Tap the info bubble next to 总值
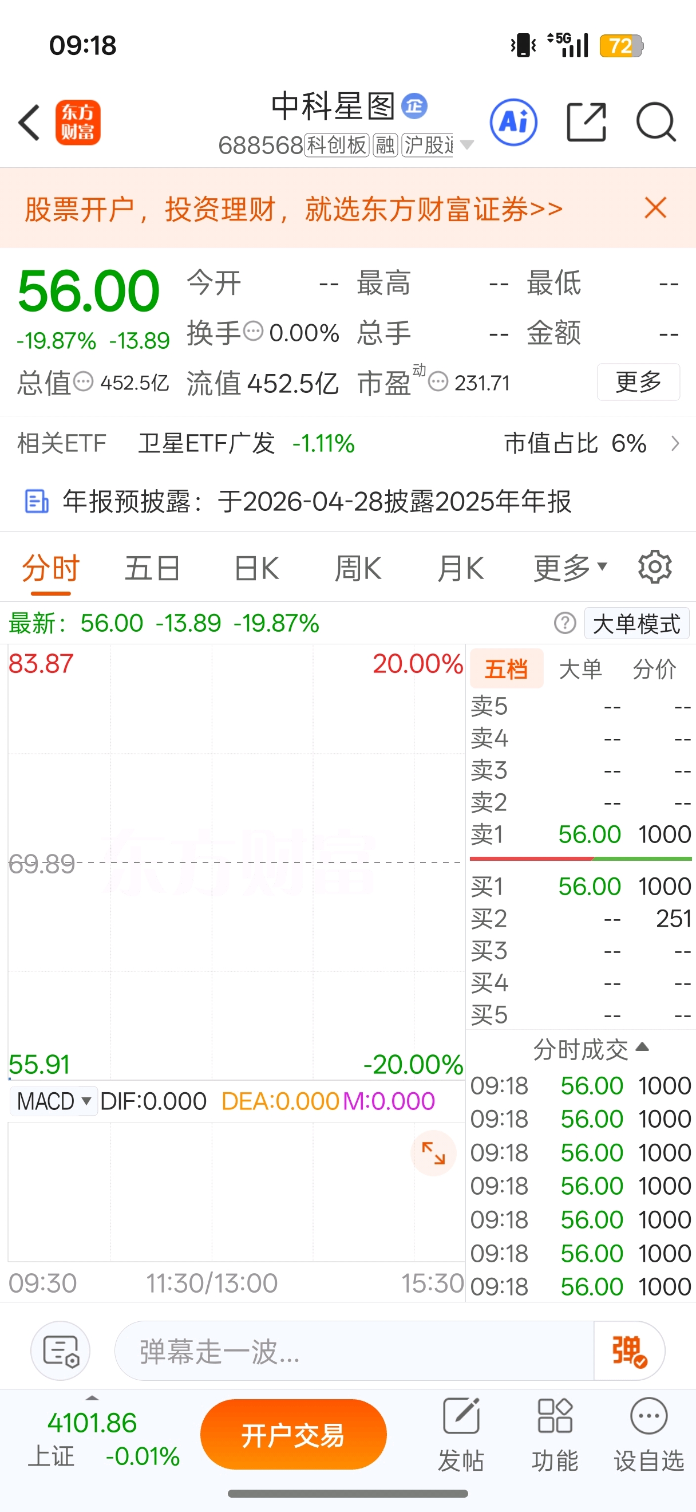This screenshot has width=696, height=1512. coord(83,381)
